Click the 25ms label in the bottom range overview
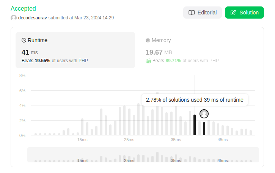This screenshot has height=173, width=275. [x=129, y=160]
